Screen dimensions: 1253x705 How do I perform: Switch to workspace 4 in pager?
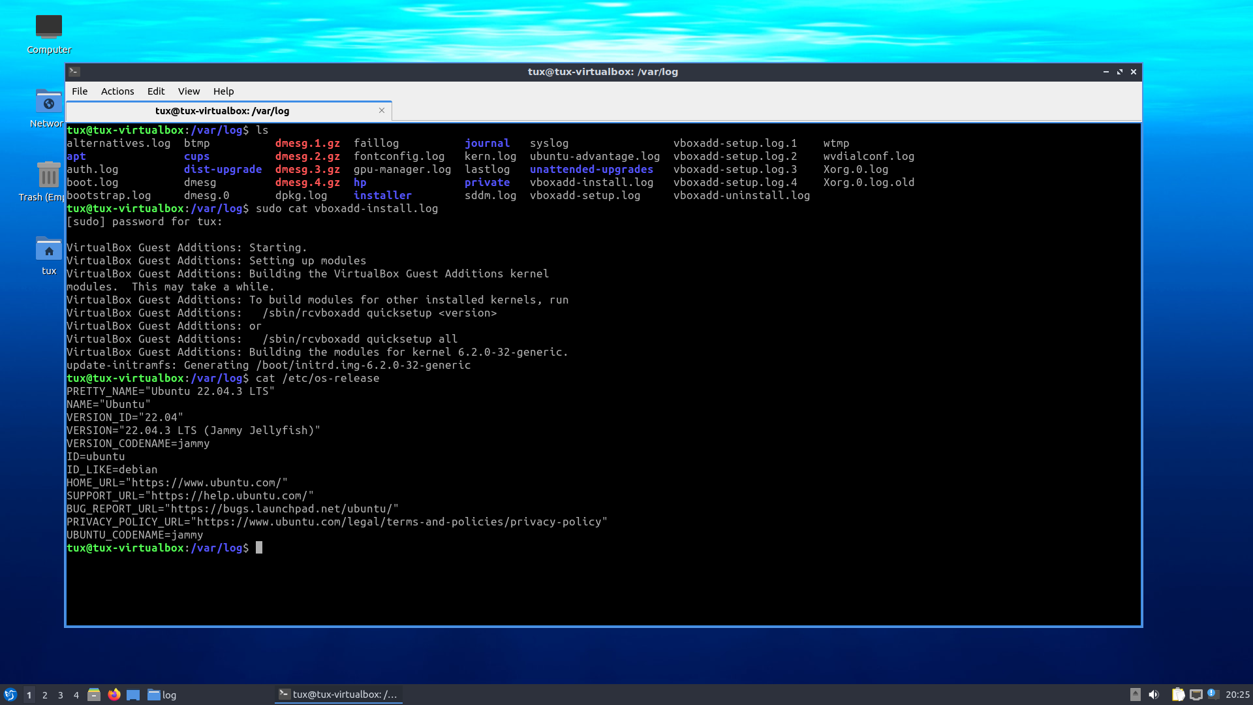76,695
